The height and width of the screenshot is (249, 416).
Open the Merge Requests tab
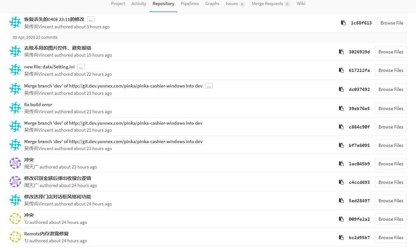(x=271, y=4)
